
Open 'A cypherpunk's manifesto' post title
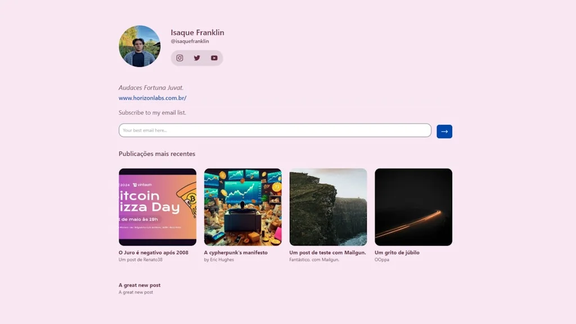(236, 253)
